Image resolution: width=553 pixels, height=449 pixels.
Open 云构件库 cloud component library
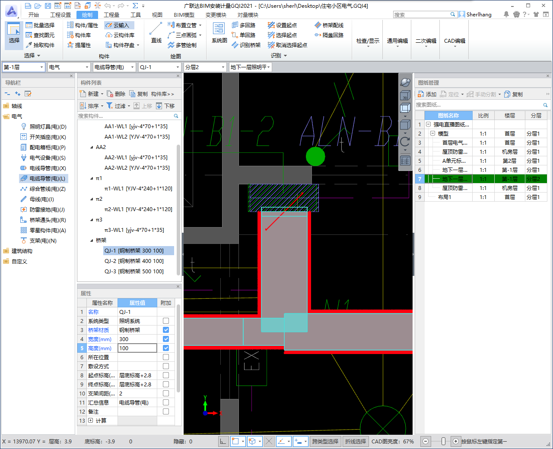(120, 35)
